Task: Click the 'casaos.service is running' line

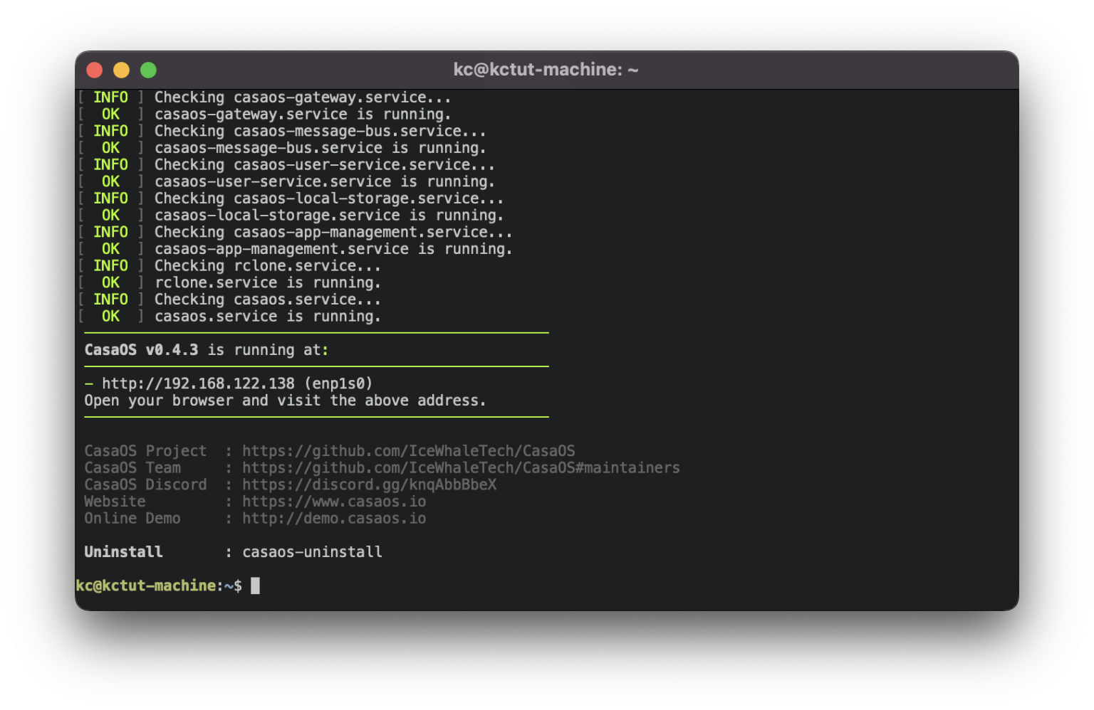Action: [268, 317]
